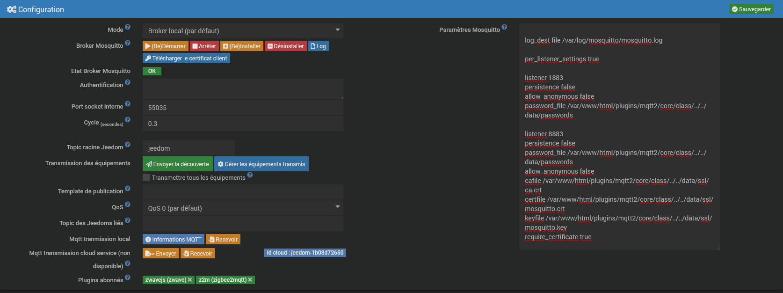Open Gérer les équipements transmis
This screenshot has height=293, width=783.
coord(261,164)
